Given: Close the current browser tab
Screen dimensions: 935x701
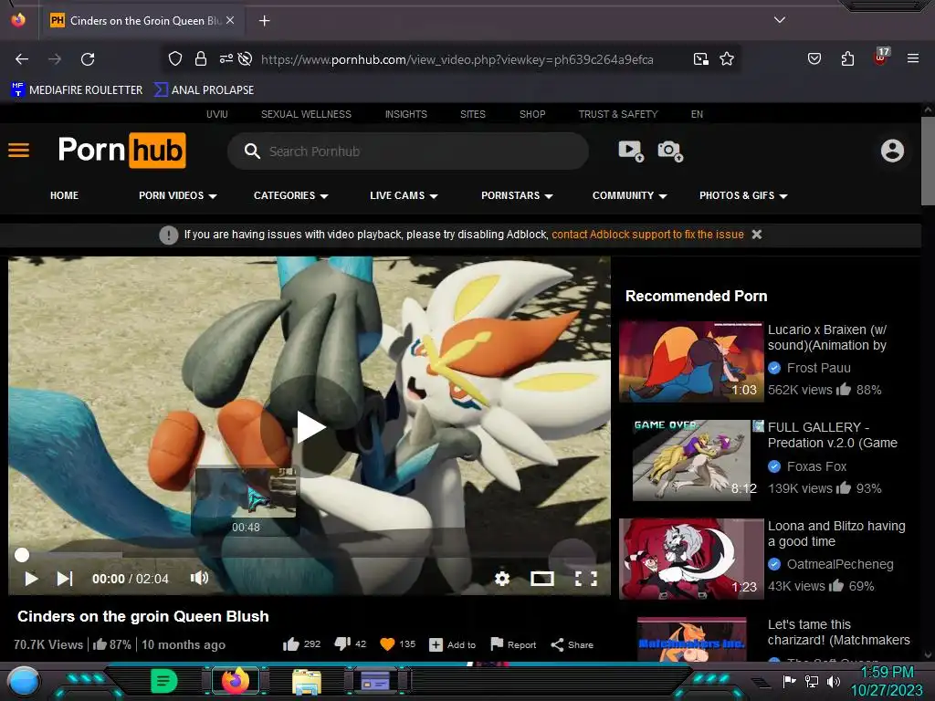Looking at the screenshot, I should [230, 20].
